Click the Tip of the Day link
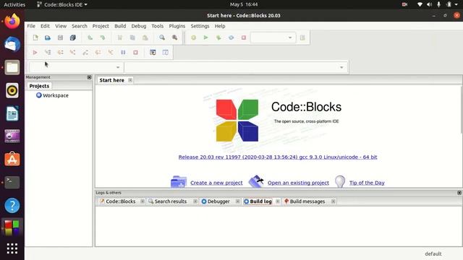 pyautogui.click(x=367, y=183)
